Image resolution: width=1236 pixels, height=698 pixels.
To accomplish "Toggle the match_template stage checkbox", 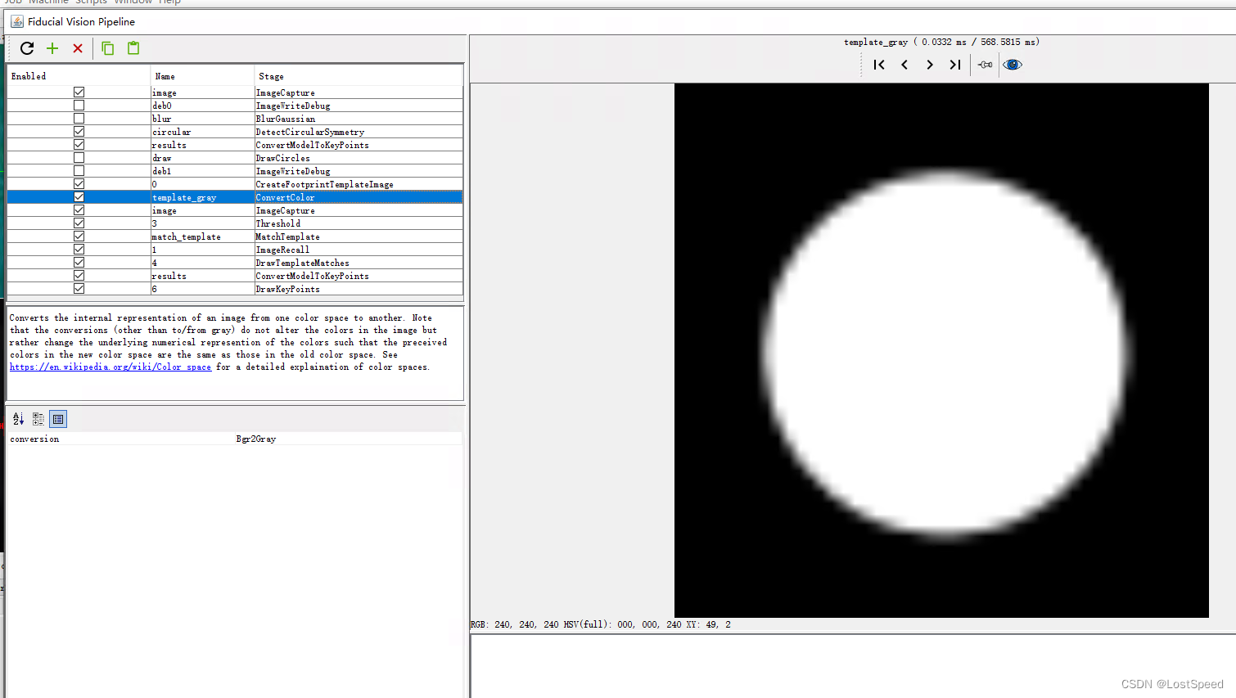I will pyautogui.click(x=79, y=236).
